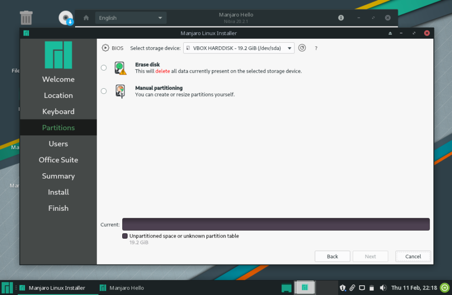Click the Erase disk heading text
Viewport: 452px width, 295px height.
click(x=147, y=64)
